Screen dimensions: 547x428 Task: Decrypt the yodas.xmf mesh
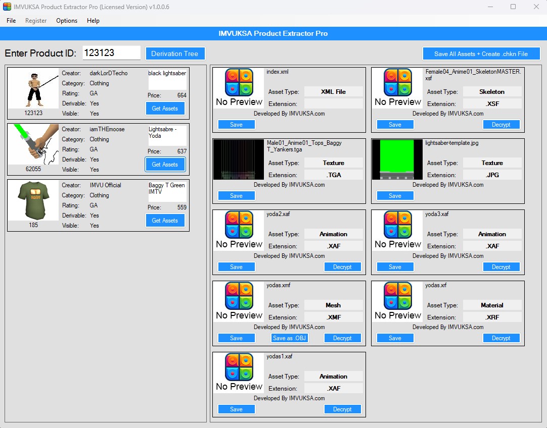(x=342, y=338)
